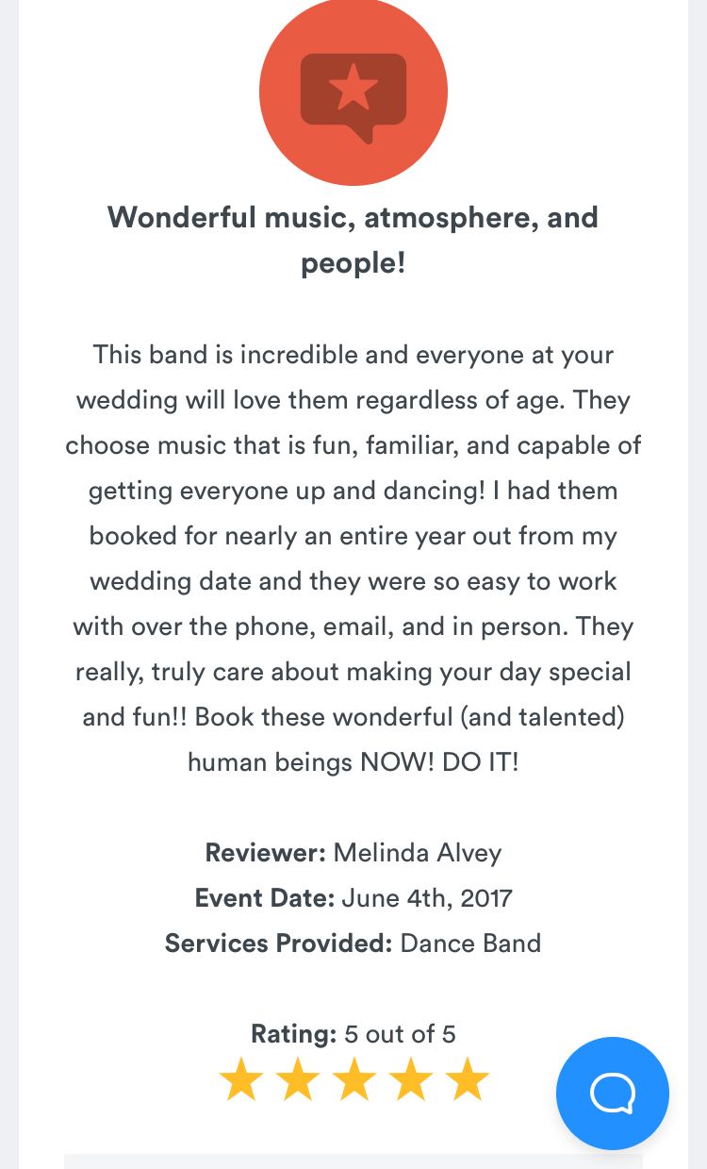Select the reviewer name Melinda Alvey
707x1169 pixels.
click(418, 853)
